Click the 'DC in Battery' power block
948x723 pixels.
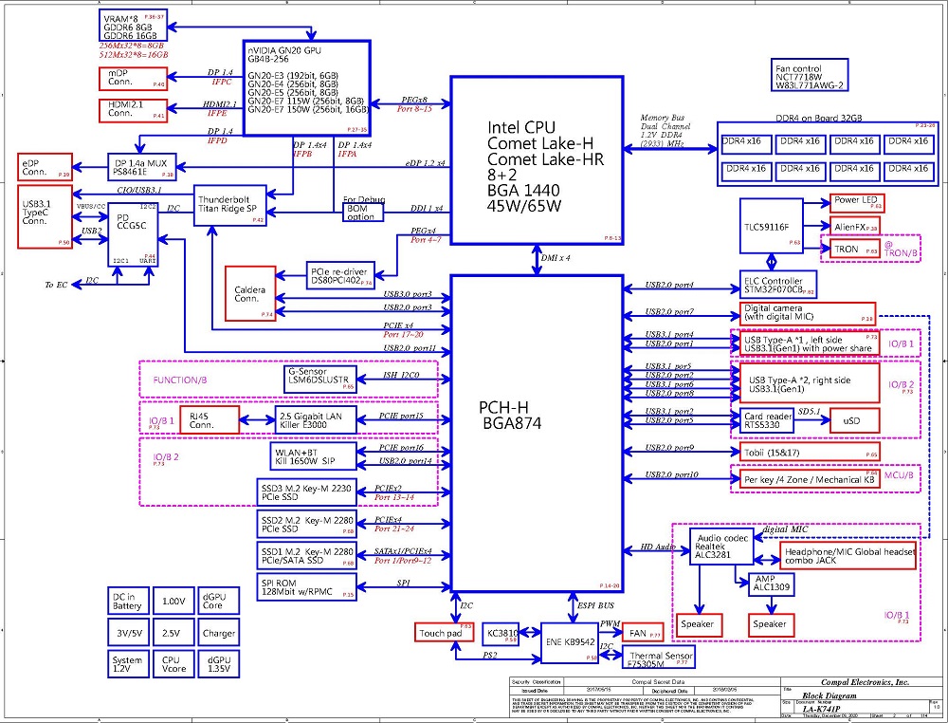click(128, 602)
